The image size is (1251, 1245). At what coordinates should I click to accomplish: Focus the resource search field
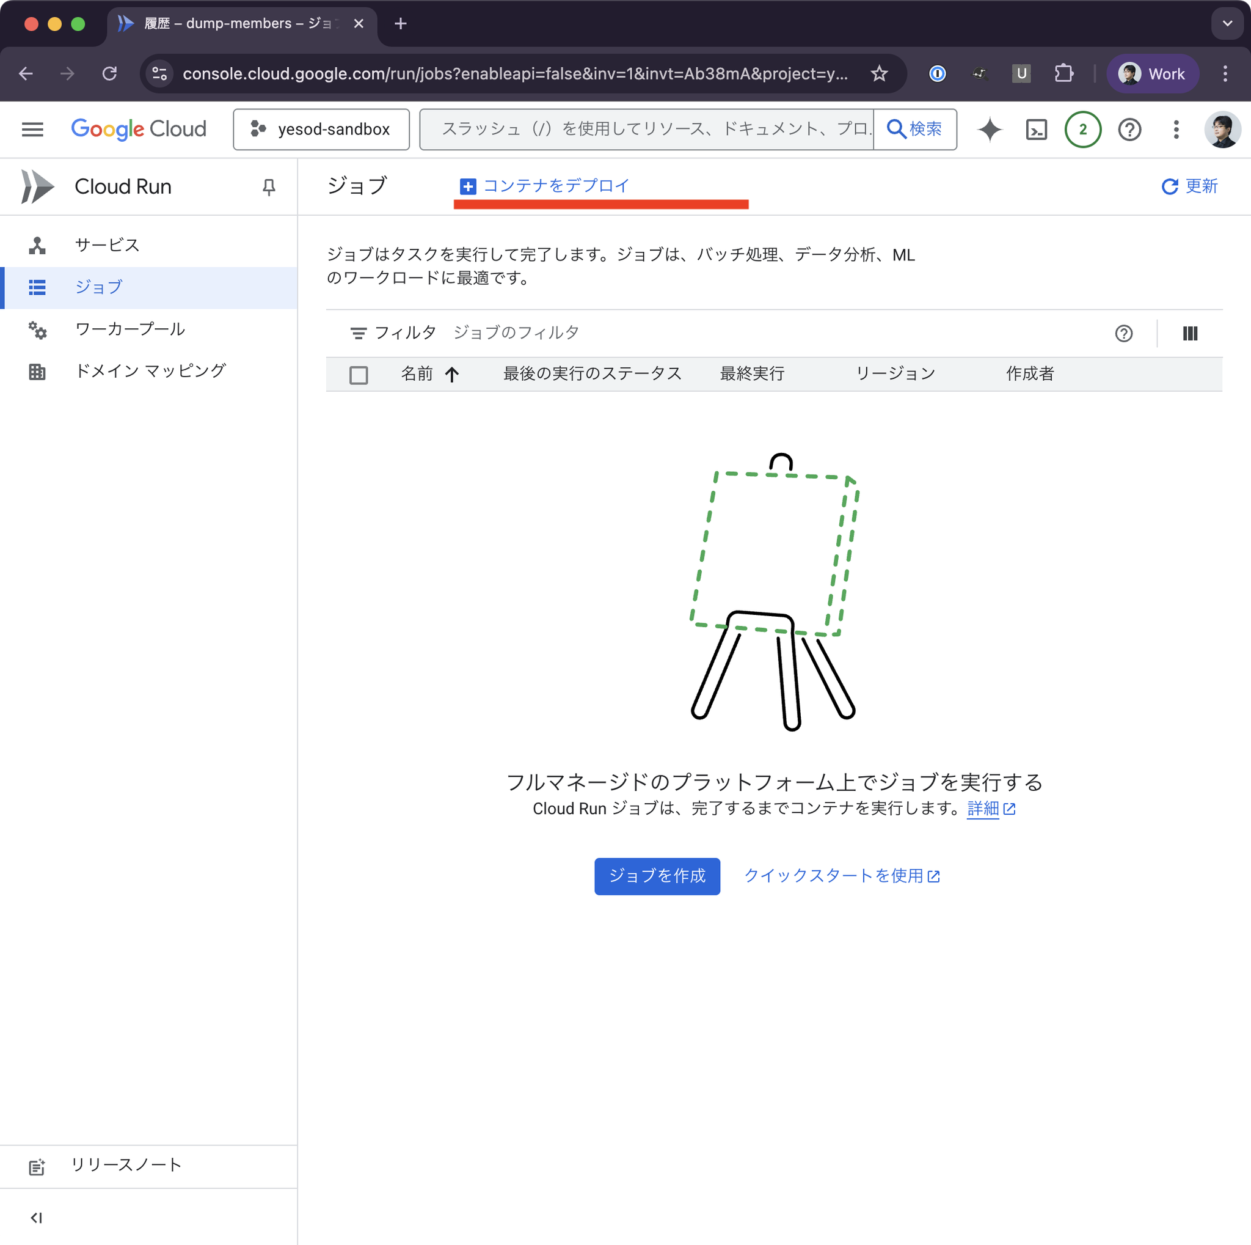[647, 130]
